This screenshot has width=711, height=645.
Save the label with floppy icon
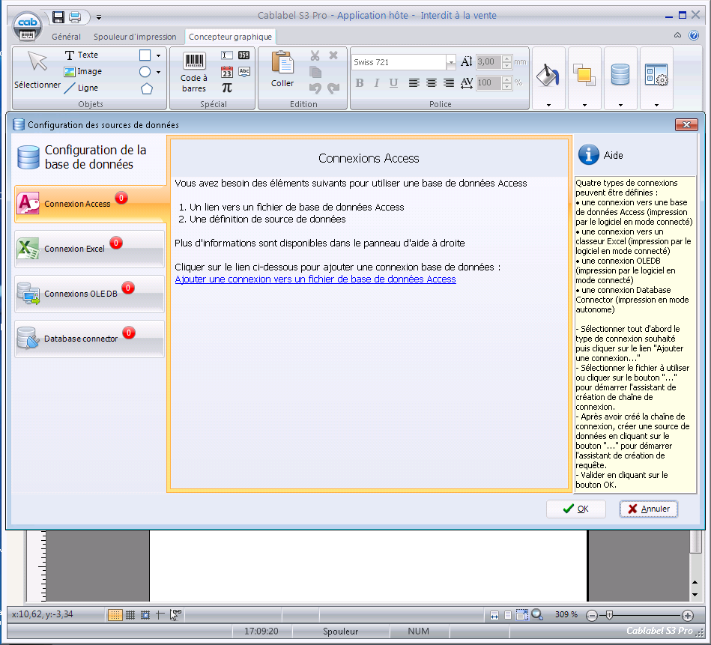pyautogui.click(x=58, y=17)
